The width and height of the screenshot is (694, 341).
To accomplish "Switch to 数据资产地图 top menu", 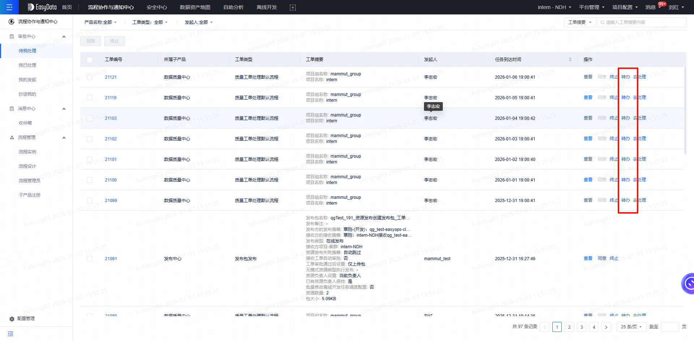I will [195, 7].
